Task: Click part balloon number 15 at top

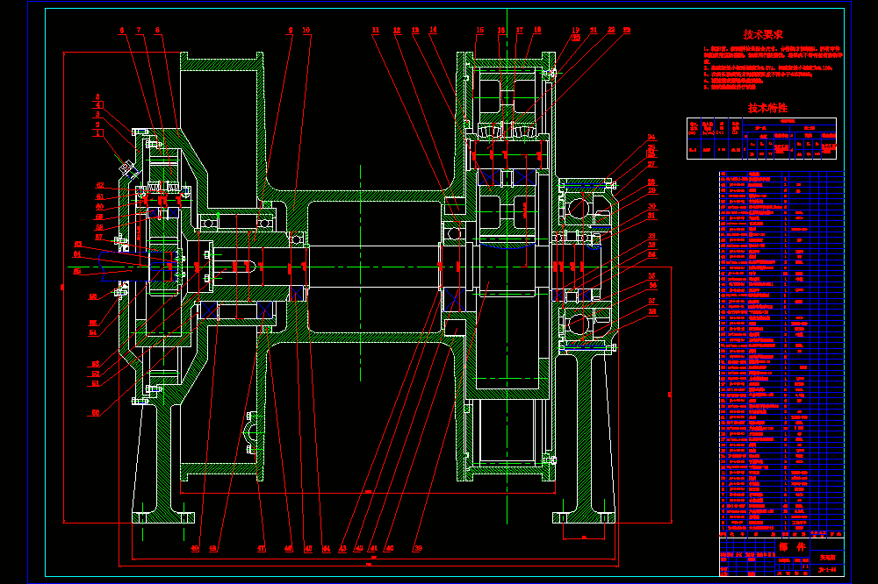Action: click(480, 30)
